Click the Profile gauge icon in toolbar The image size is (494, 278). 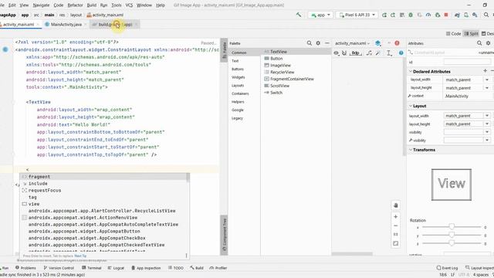[428, 15]
